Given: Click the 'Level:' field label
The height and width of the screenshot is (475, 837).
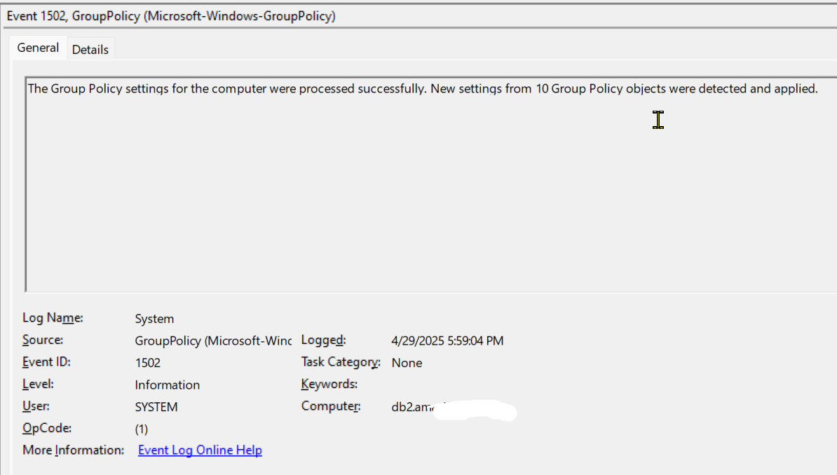Looking at the screenshot, I should point(38,384).
